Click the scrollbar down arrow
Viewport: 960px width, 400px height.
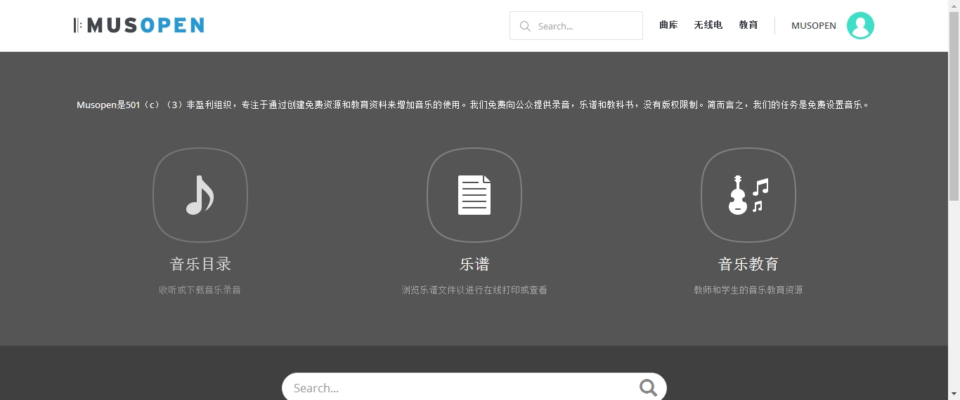tap(954, 394)
